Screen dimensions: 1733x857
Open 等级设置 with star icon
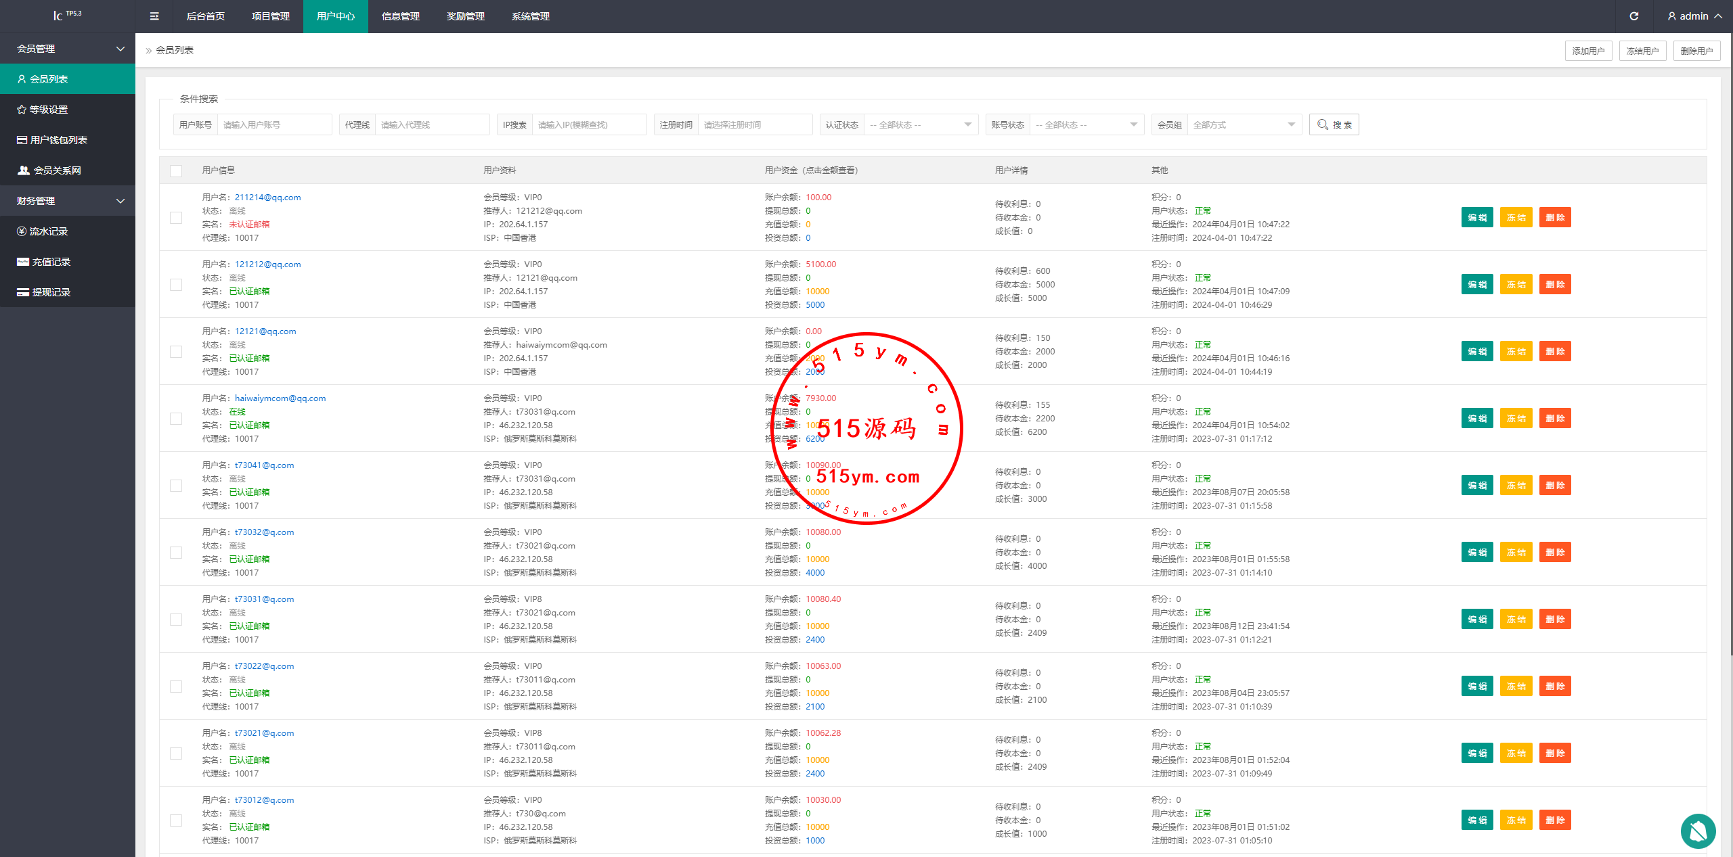click(47, 110)
